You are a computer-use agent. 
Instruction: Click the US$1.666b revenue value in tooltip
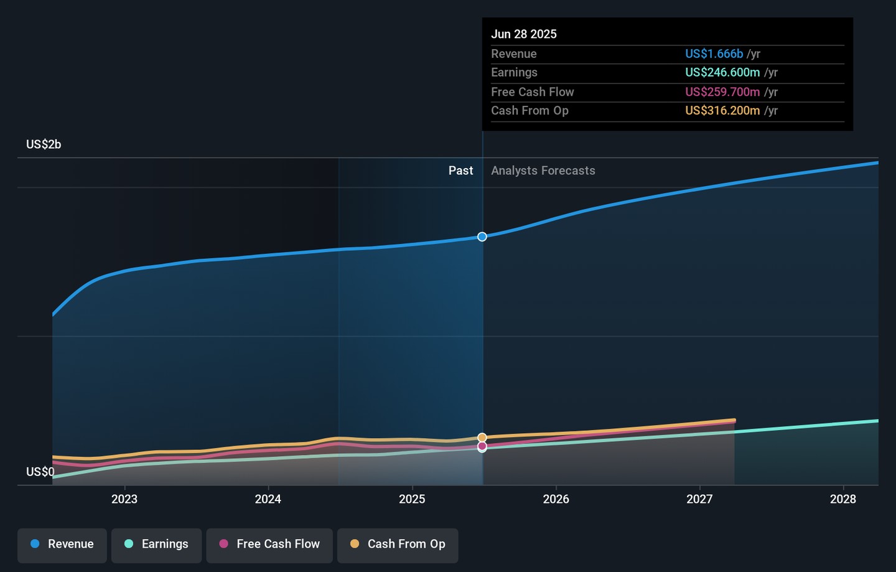tap(714, 54)
